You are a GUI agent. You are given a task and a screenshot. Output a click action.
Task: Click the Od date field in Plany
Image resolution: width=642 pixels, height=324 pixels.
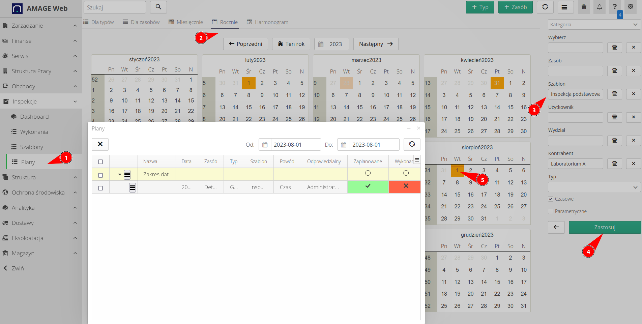pos(295,145)
